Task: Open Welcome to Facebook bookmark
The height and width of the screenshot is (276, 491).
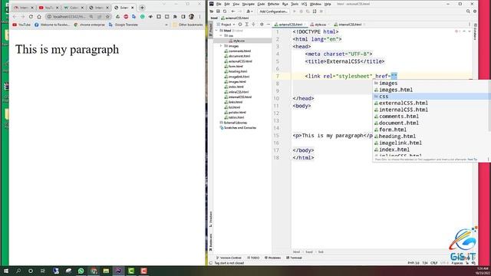Action: (52, 25)
